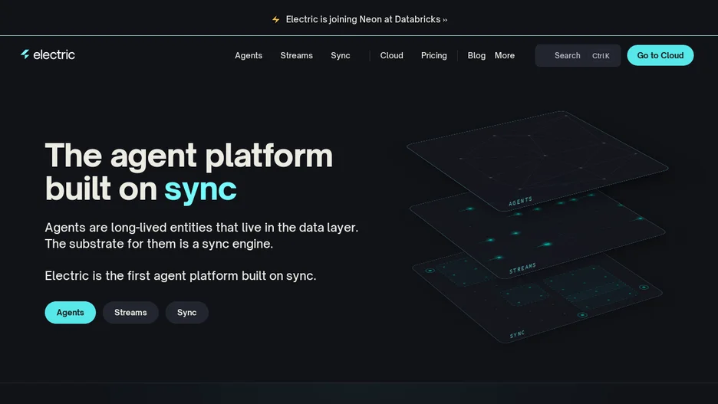
Task: Click the text "Electric is the first agent platform built on sync."
Action: (x=180, y=276)
